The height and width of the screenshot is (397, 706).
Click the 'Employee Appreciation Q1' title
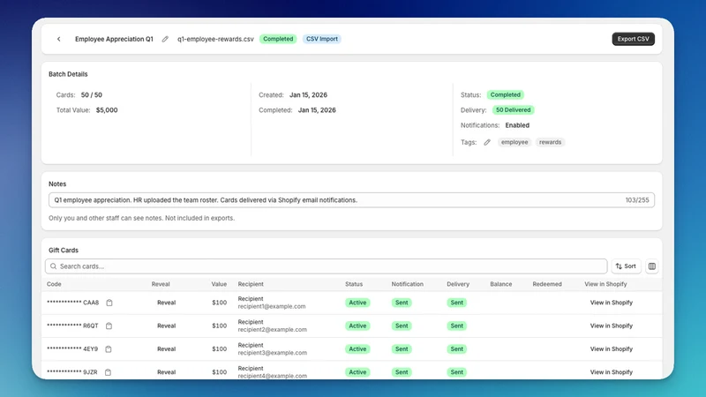tap(114, 39)
